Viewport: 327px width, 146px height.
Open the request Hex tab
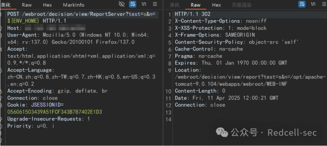(47, 5)
